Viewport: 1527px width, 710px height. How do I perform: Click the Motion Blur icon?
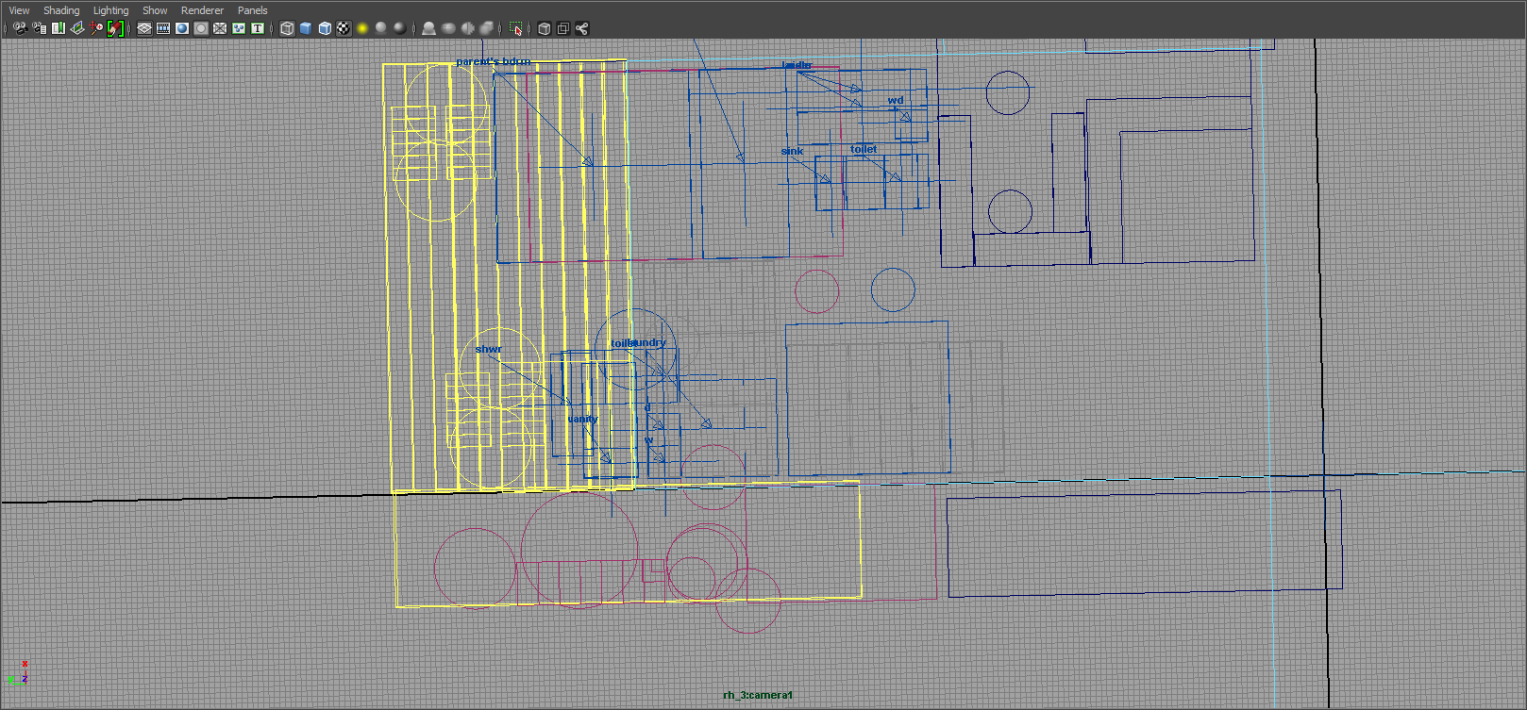tap(448, 28)
